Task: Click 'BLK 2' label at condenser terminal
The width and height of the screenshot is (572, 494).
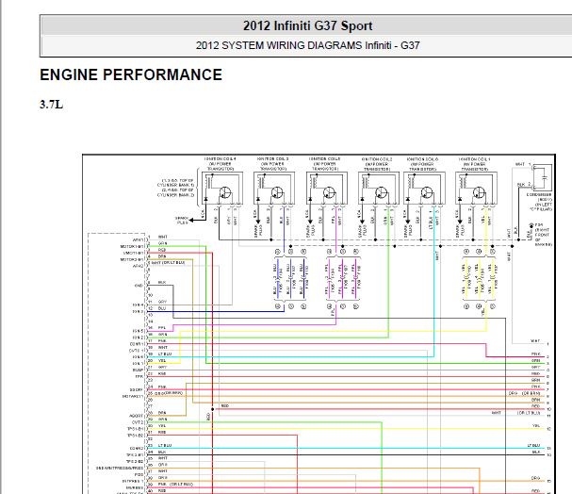Action: (x=524, y=185)
